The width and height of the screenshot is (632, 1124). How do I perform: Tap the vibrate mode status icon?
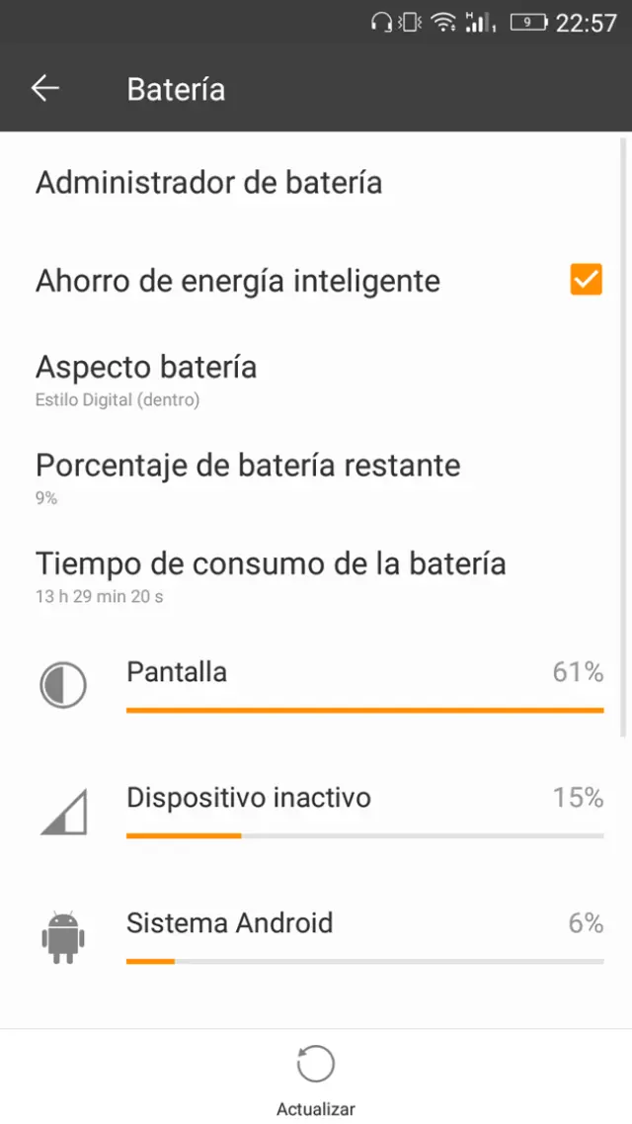(x=410, y=22)
